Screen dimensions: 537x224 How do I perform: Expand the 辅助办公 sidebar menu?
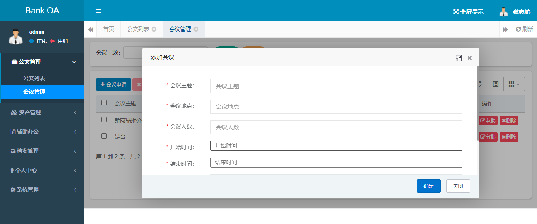tap(42, 132)
